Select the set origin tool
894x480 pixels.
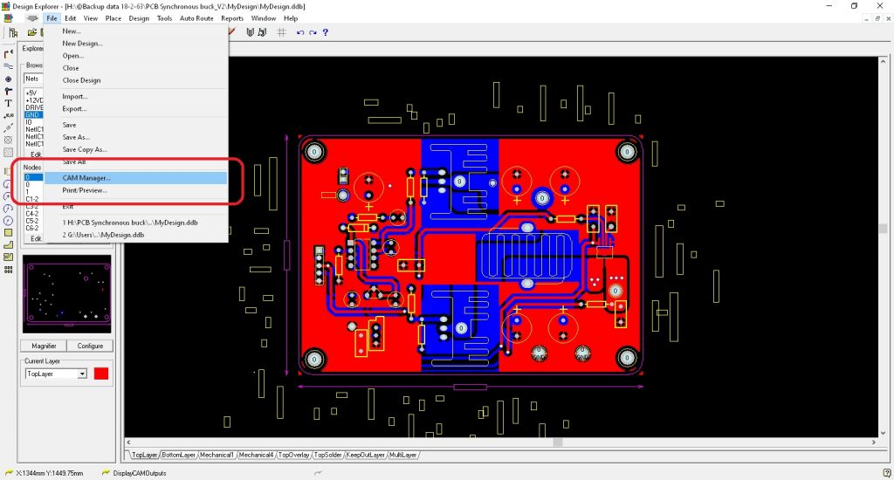click(9, 140)
